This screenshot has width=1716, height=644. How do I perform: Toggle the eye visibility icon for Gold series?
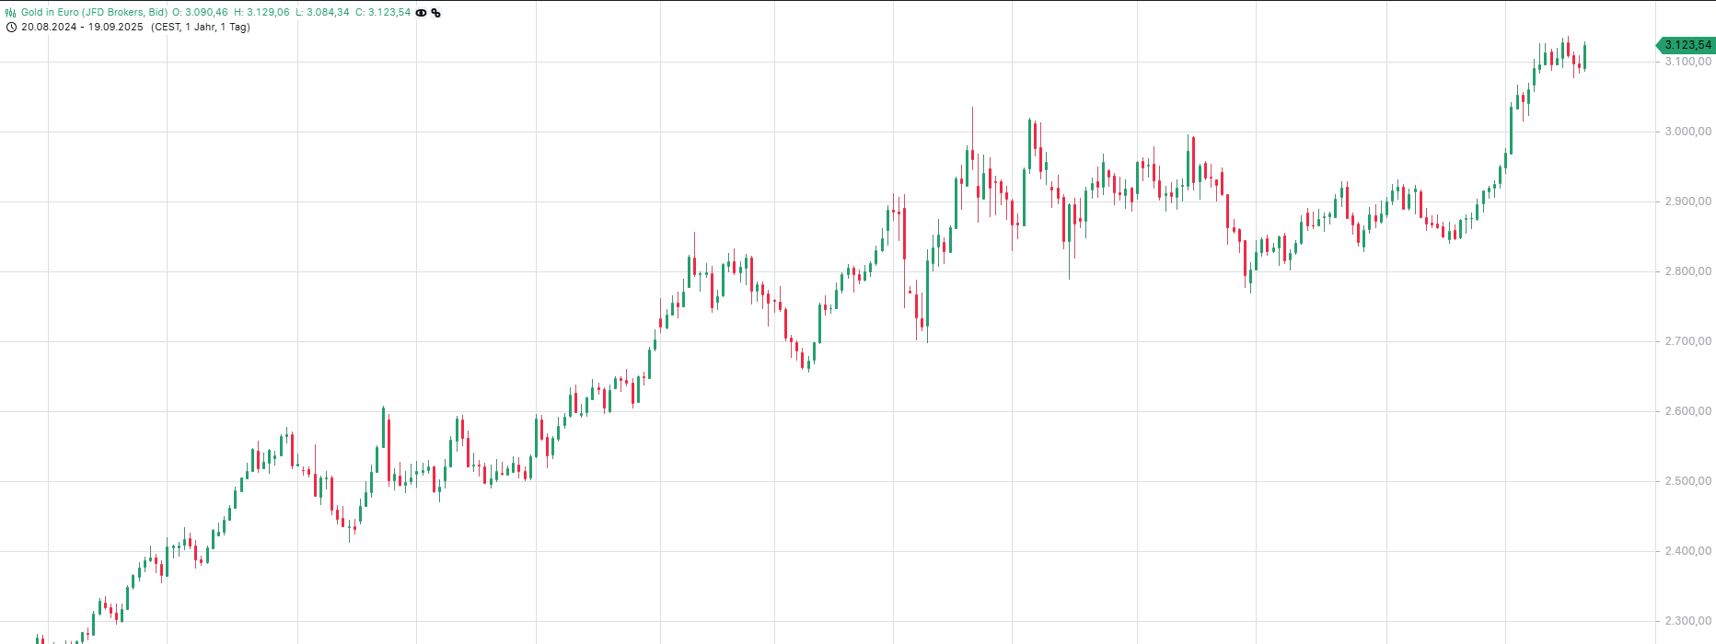(422, 13)
